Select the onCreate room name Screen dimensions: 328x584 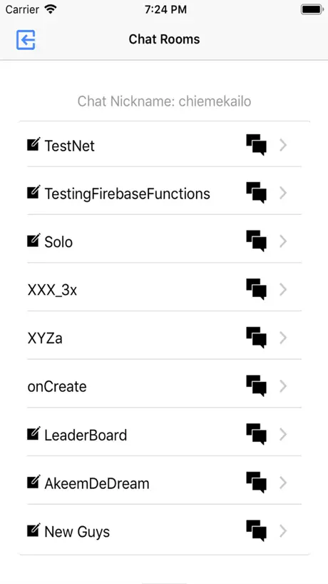[x=57, y=387]
